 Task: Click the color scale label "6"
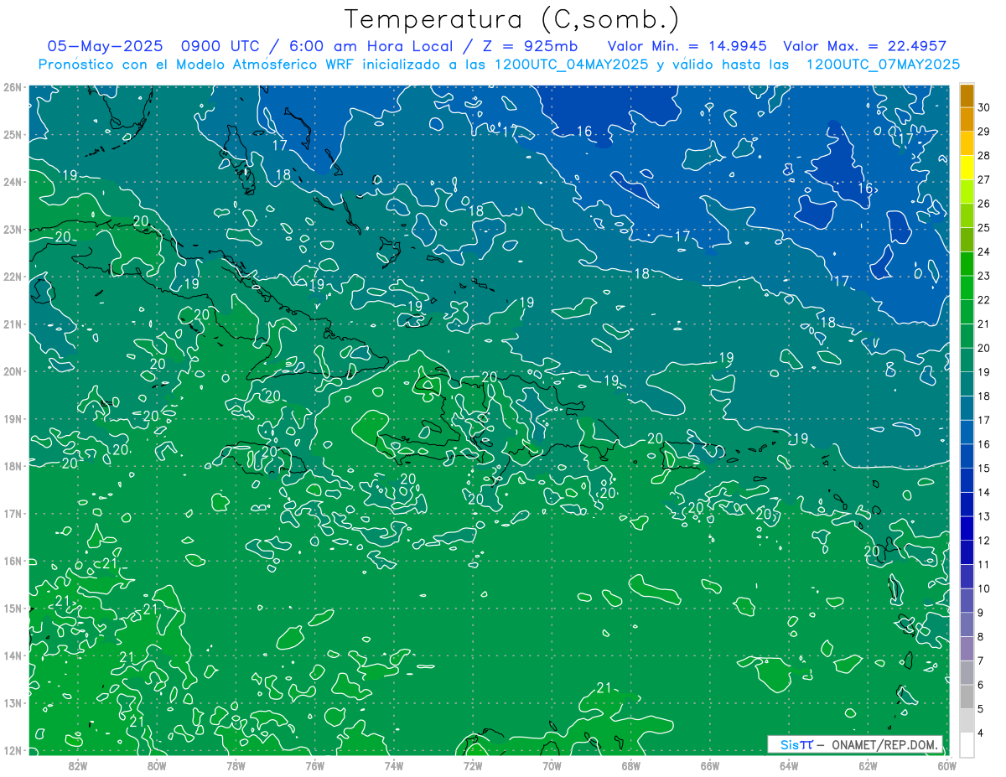pyautogui.click(x=982, y=685)
